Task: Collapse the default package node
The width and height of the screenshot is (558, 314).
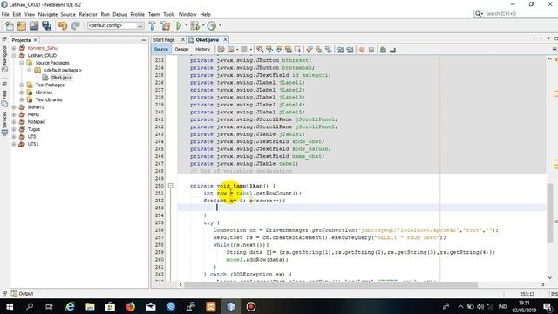Action: pos(30,70)
